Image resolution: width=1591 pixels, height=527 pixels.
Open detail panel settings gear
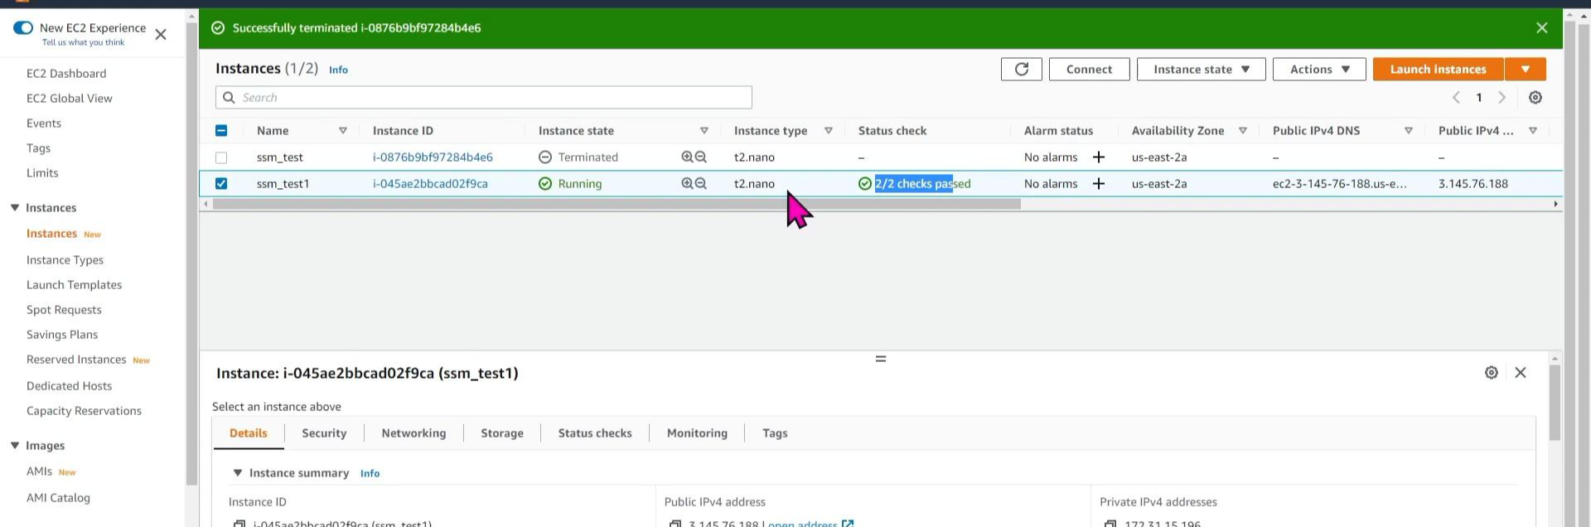1491,373
